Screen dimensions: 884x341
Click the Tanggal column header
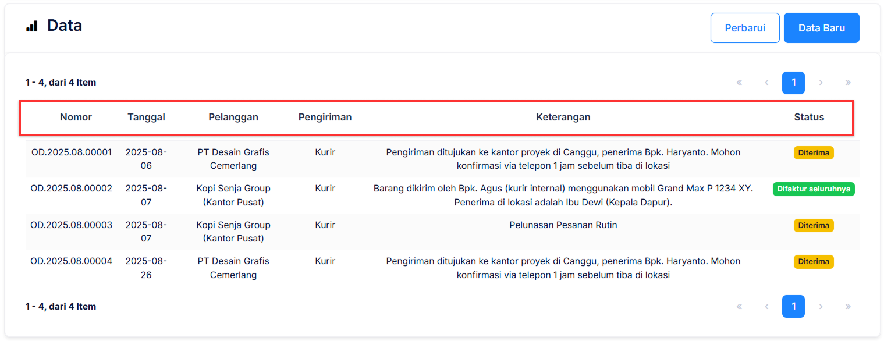146,117
